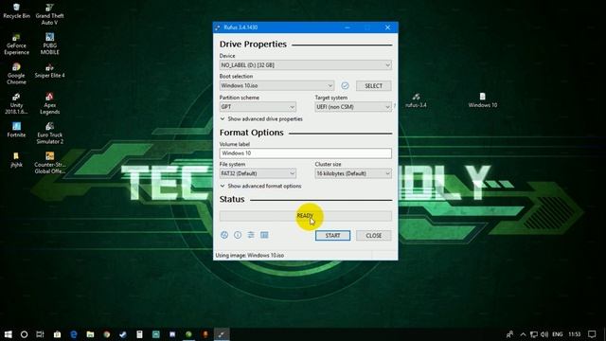Open File Explorer from the taskbar
The height and width of the screenshot is (341, 606).
[x=90, y=334]
